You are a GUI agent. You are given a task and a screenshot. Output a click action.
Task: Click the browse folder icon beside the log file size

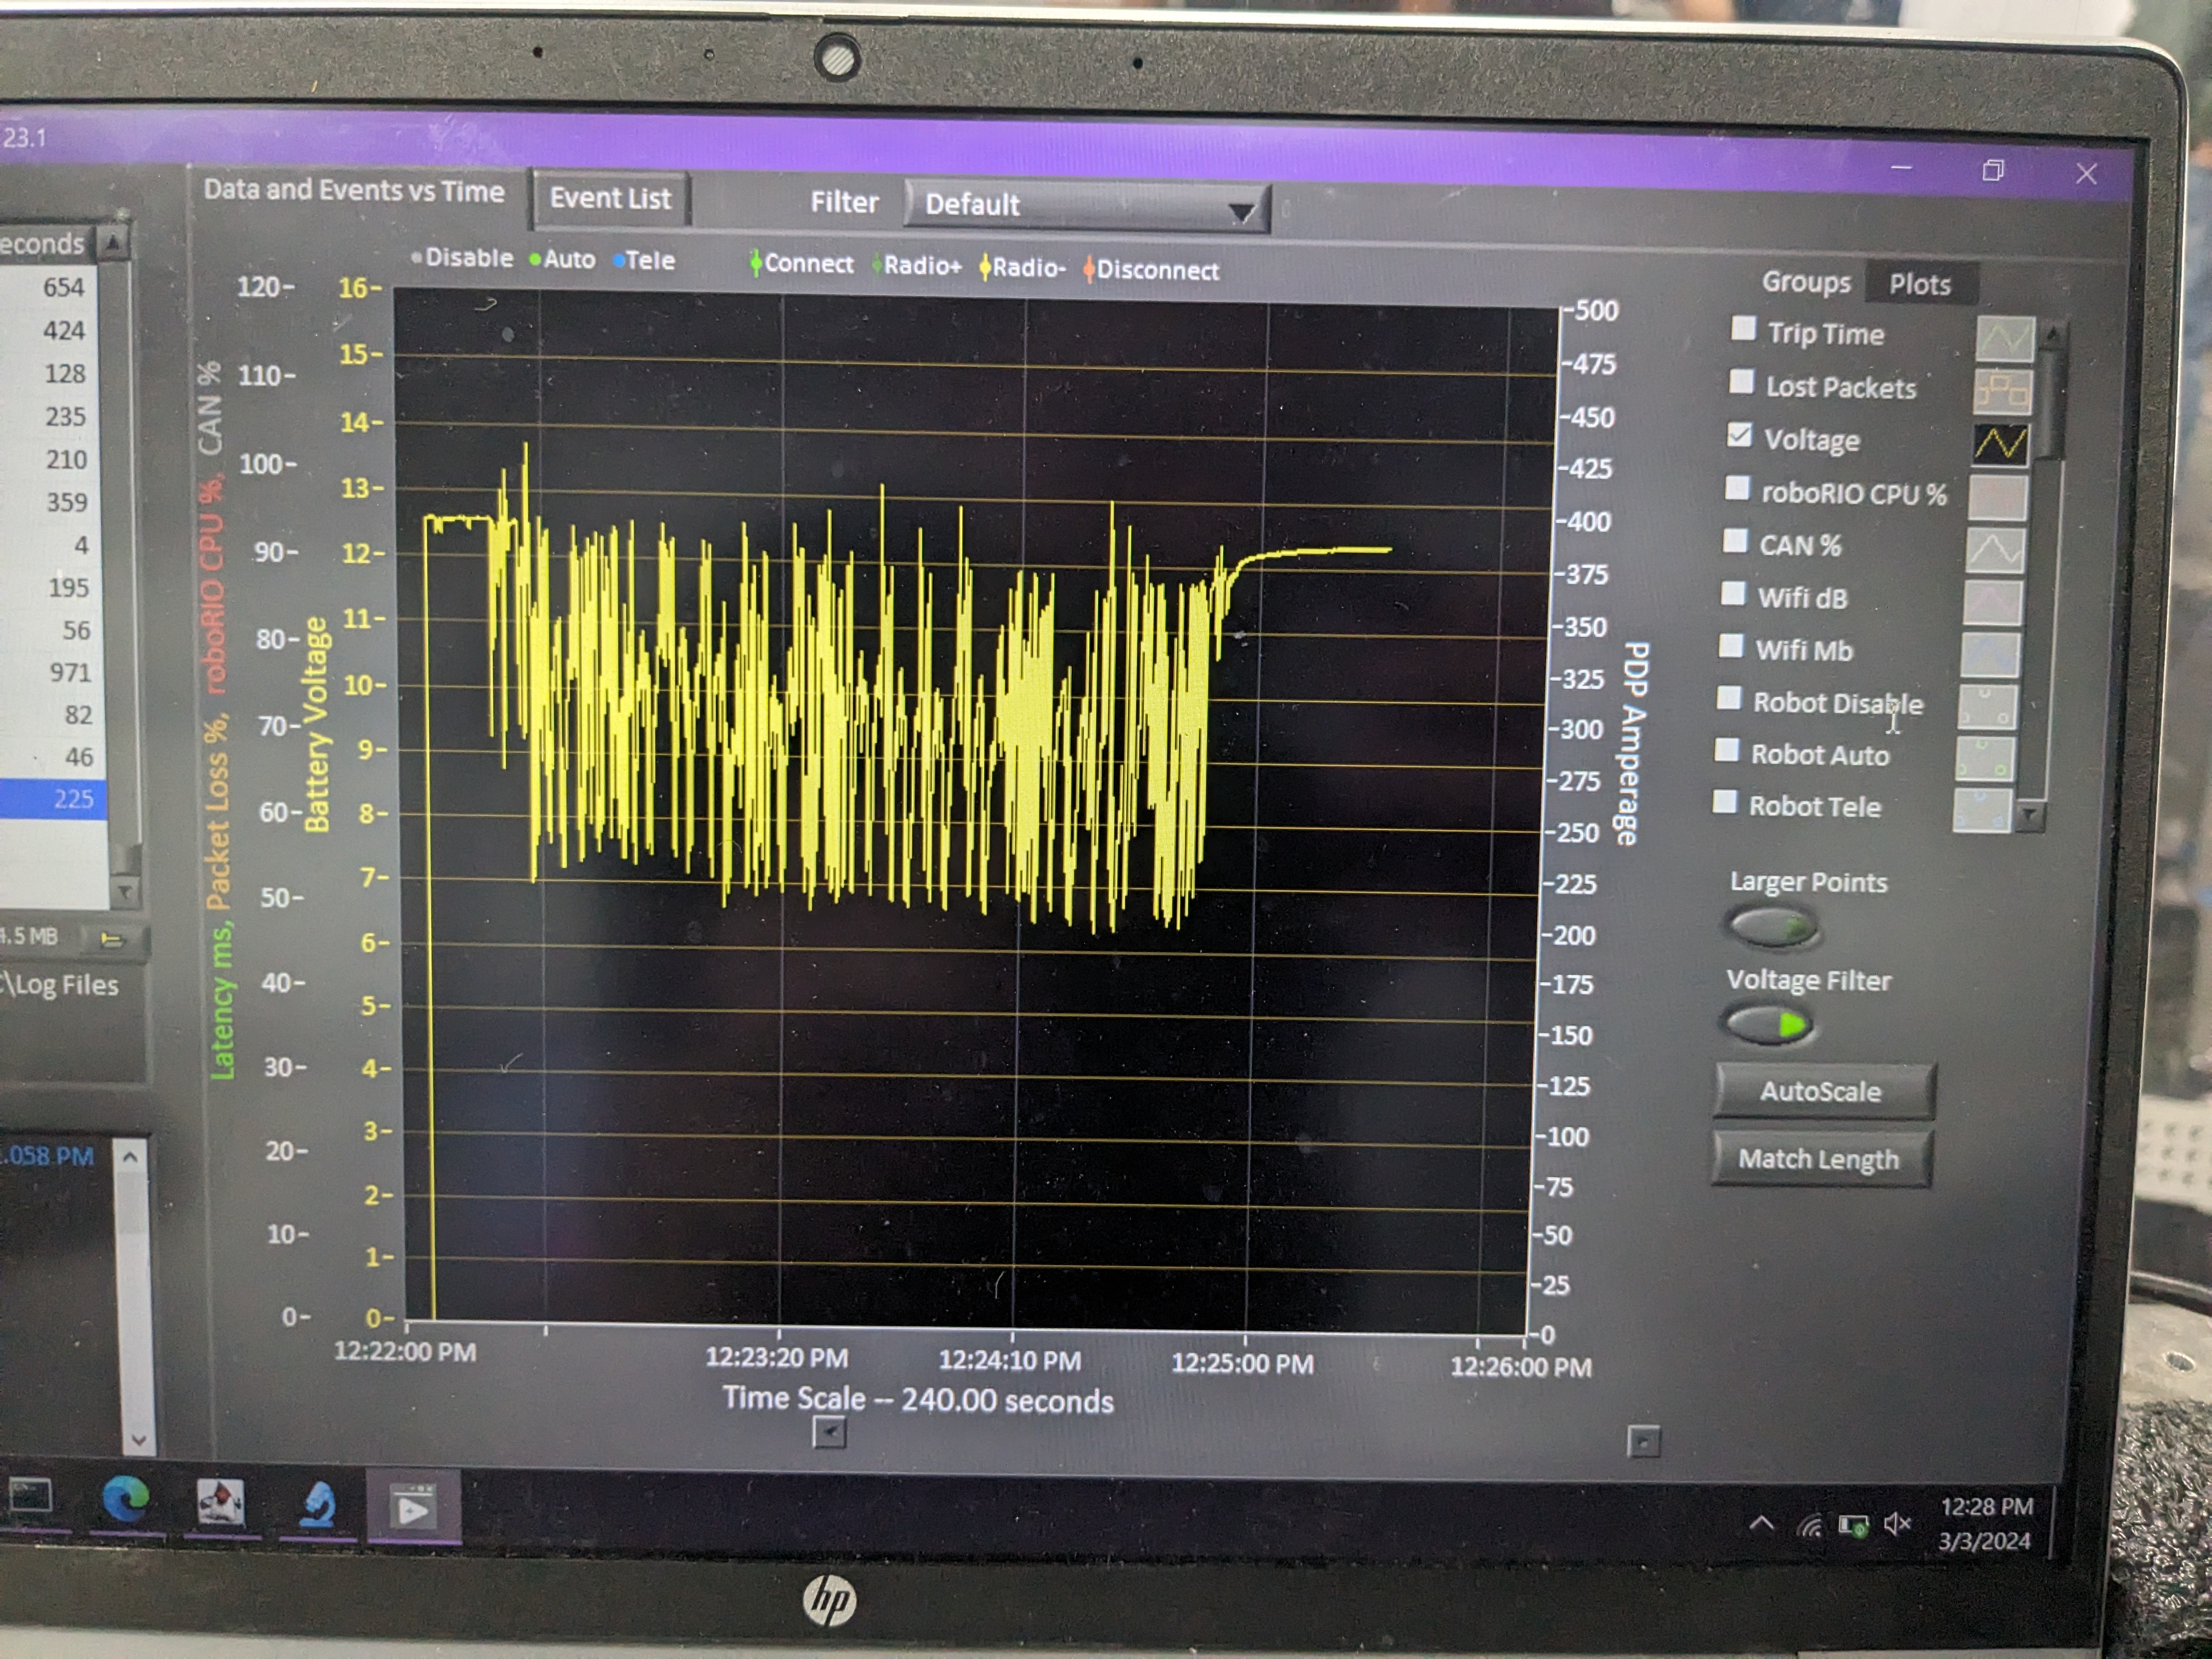coord(112,939)
